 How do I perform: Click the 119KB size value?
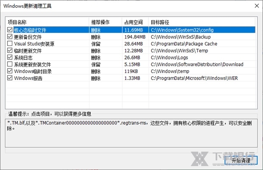pos(131,71)
